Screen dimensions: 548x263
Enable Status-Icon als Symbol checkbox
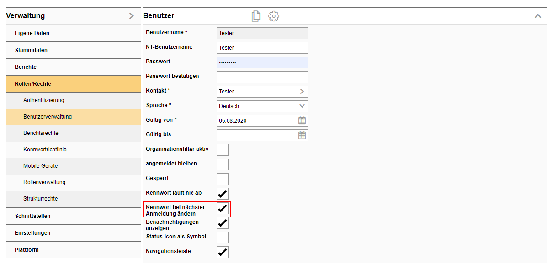223,237
